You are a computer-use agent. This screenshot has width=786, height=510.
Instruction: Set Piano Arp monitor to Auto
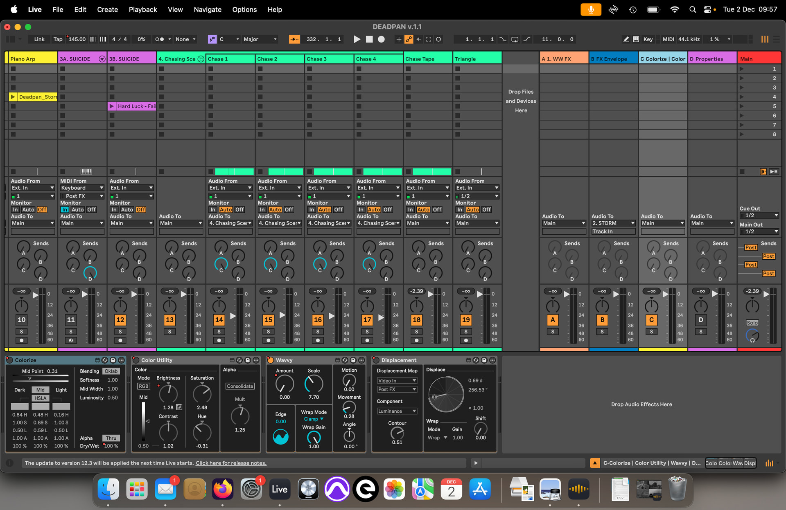point(28,209)
